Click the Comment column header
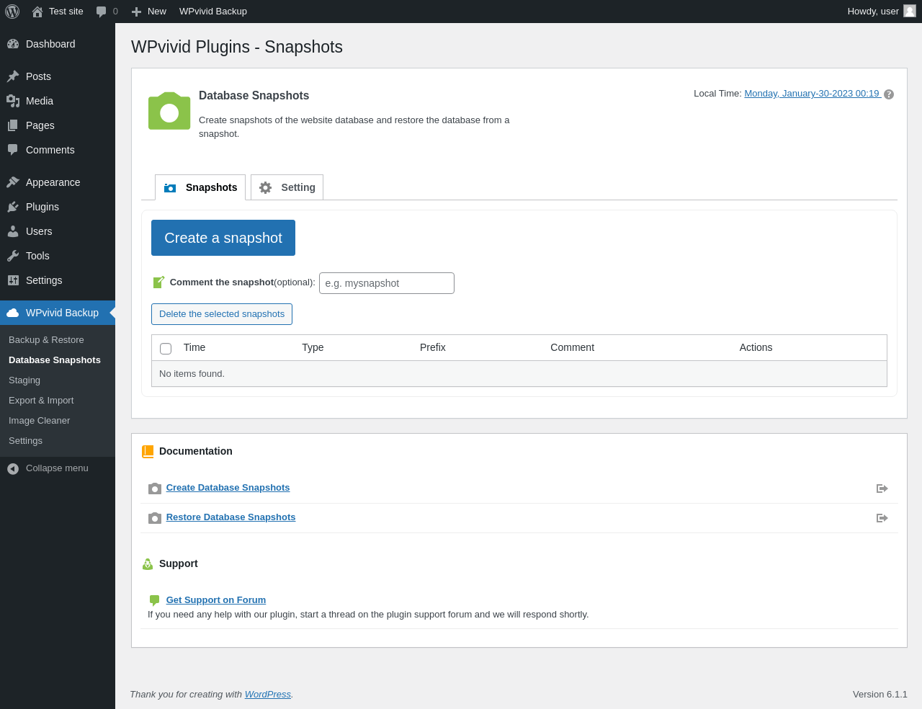Screen dimensions: 922x709 [x=573, y=347]
